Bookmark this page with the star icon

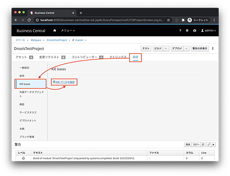click(x=168, y=20)
